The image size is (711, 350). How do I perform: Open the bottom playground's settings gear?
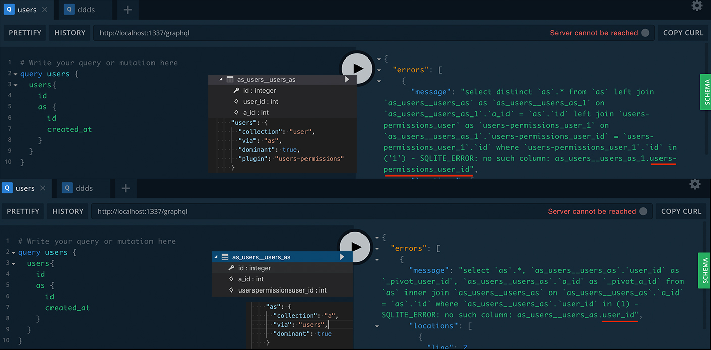(x=695, y=184)
